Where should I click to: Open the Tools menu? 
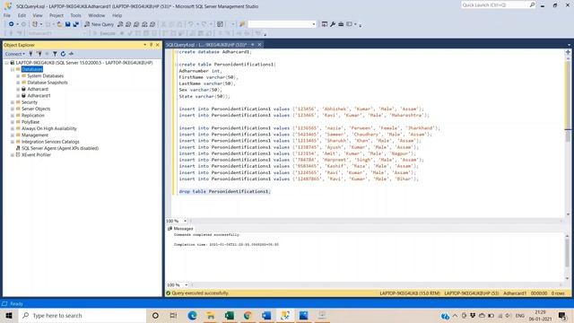click(x=75, y=15)
